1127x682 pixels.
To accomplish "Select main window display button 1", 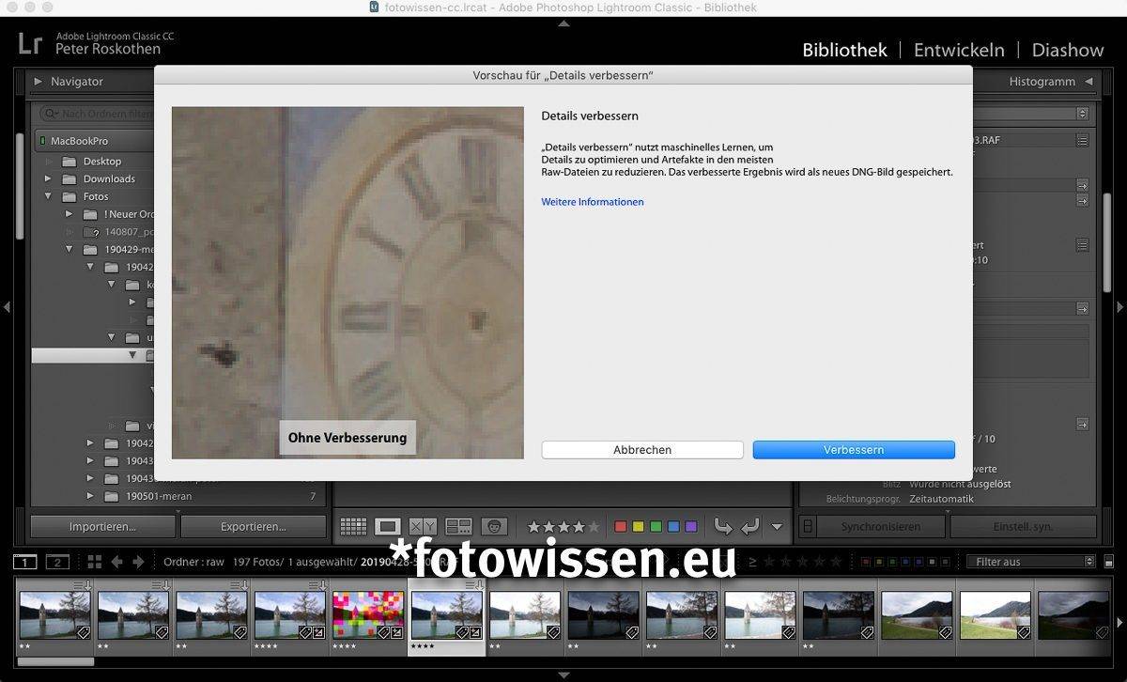I will (x=25, y=562).
